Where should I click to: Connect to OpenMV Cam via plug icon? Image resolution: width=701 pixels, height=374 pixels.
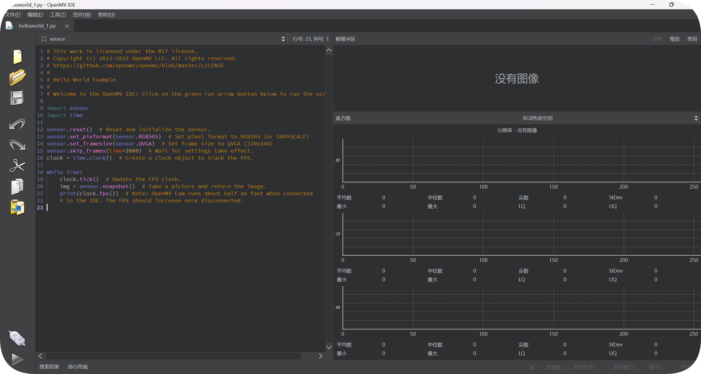(18, 338)
